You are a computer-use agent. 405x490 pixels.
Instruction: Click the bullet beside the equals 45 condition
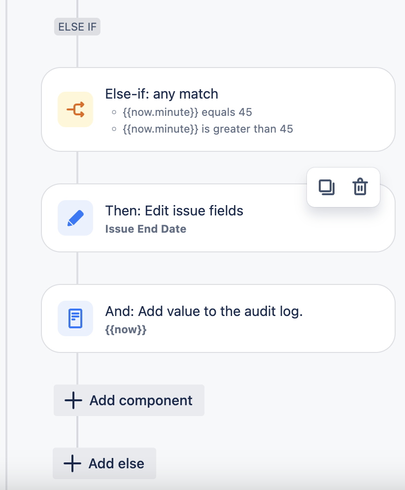pos(113,112)
